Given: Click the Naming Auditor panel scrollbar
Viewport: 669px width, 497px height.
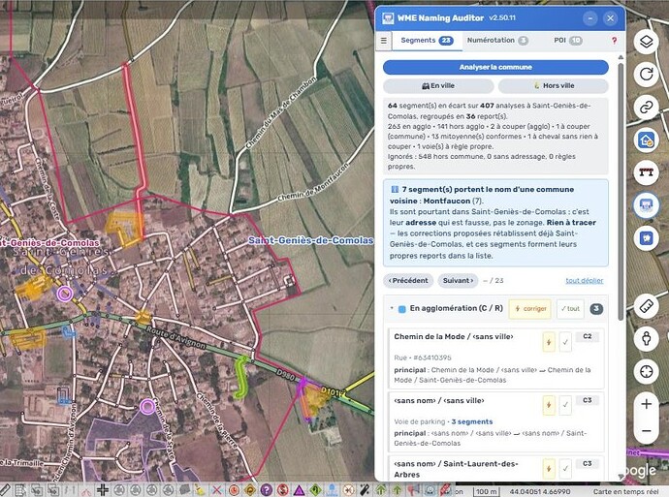Looking at the screenshot, I should point(621,192).
